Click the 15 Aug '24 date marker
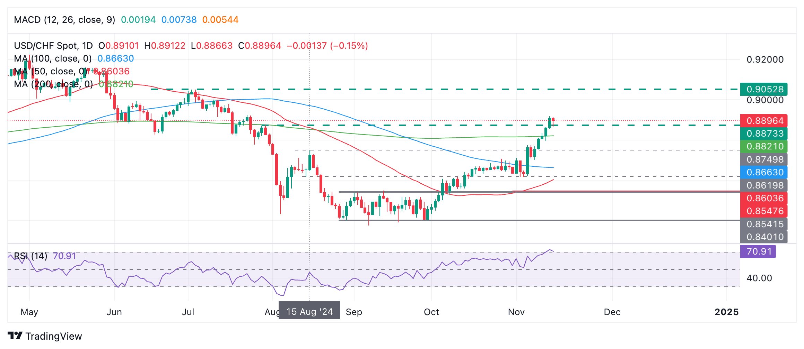804x349 pixels. (309, 312)
